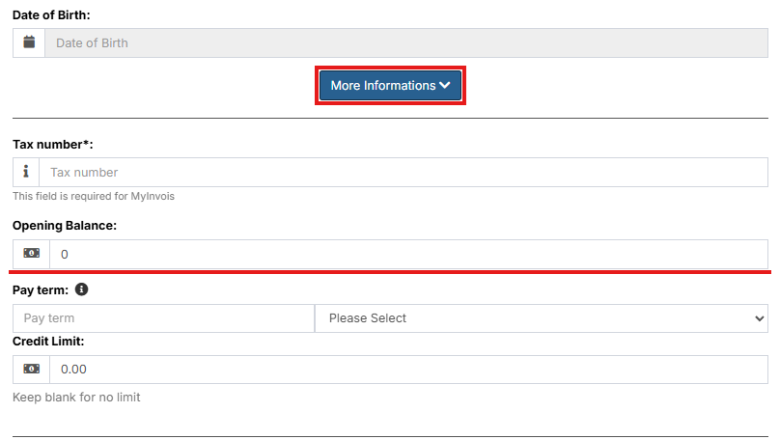780x440 pixels.
Task: Click the More Informations button
Action: pos(383,86)
